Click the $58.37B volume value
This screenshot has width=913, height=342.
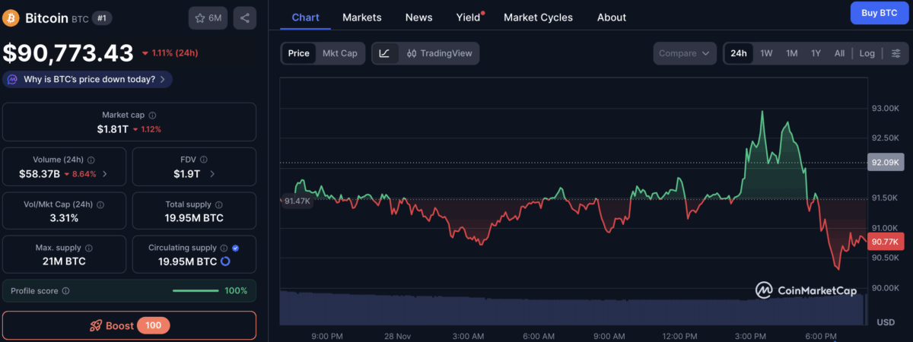point(40,174)
